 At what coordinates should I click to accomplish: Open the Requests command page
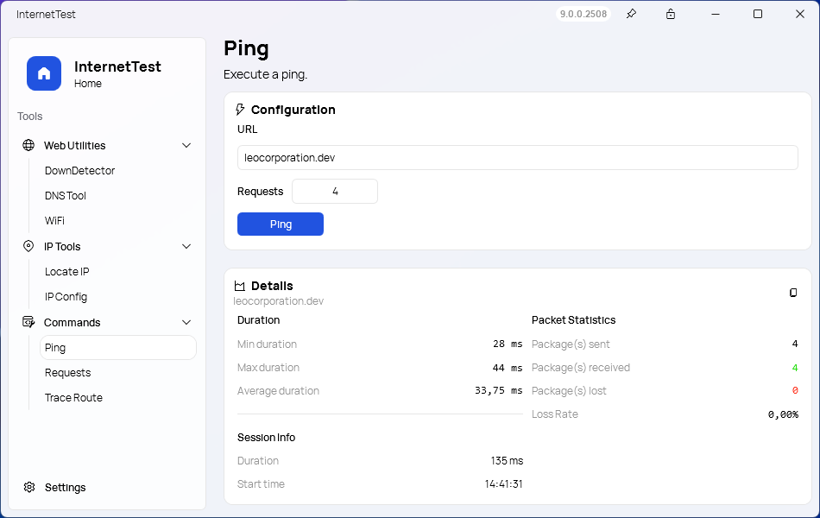68,373
